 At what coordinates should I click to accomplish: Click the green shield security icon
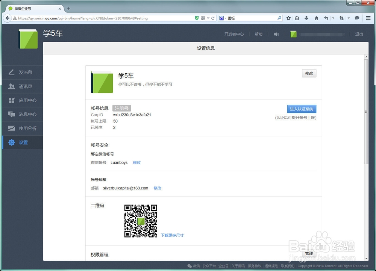[x=197, y=18]
